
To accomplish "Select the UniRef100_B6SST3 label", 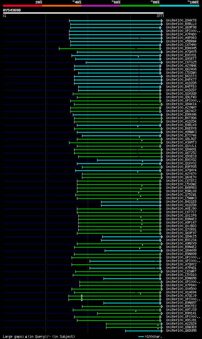I will coord(181,76).
